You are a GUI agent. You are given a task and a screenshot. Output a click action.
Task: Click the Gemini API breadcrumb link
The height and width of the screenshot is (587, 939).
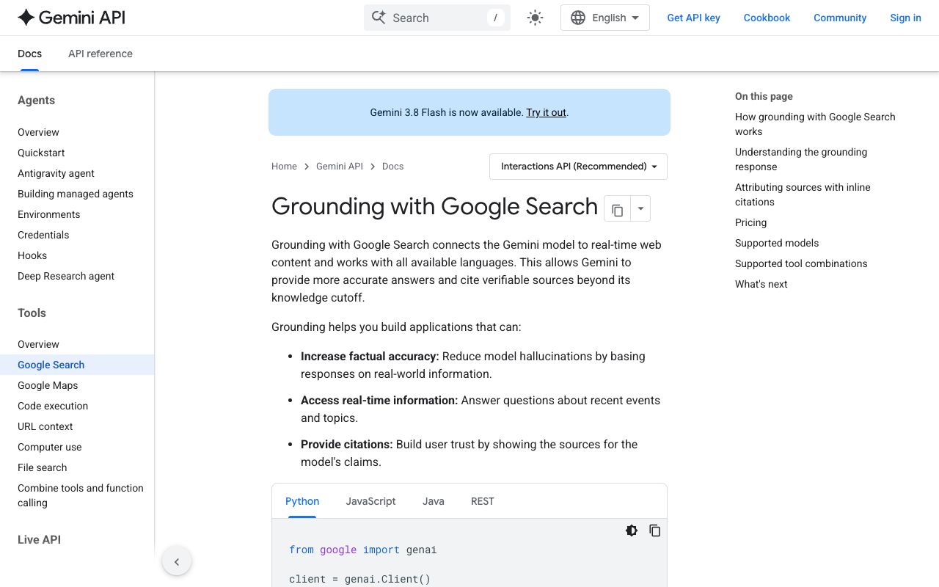[x=340, y=167]
